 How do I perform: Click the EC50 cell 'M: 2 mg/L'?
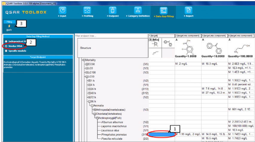(x=188, y=64)
